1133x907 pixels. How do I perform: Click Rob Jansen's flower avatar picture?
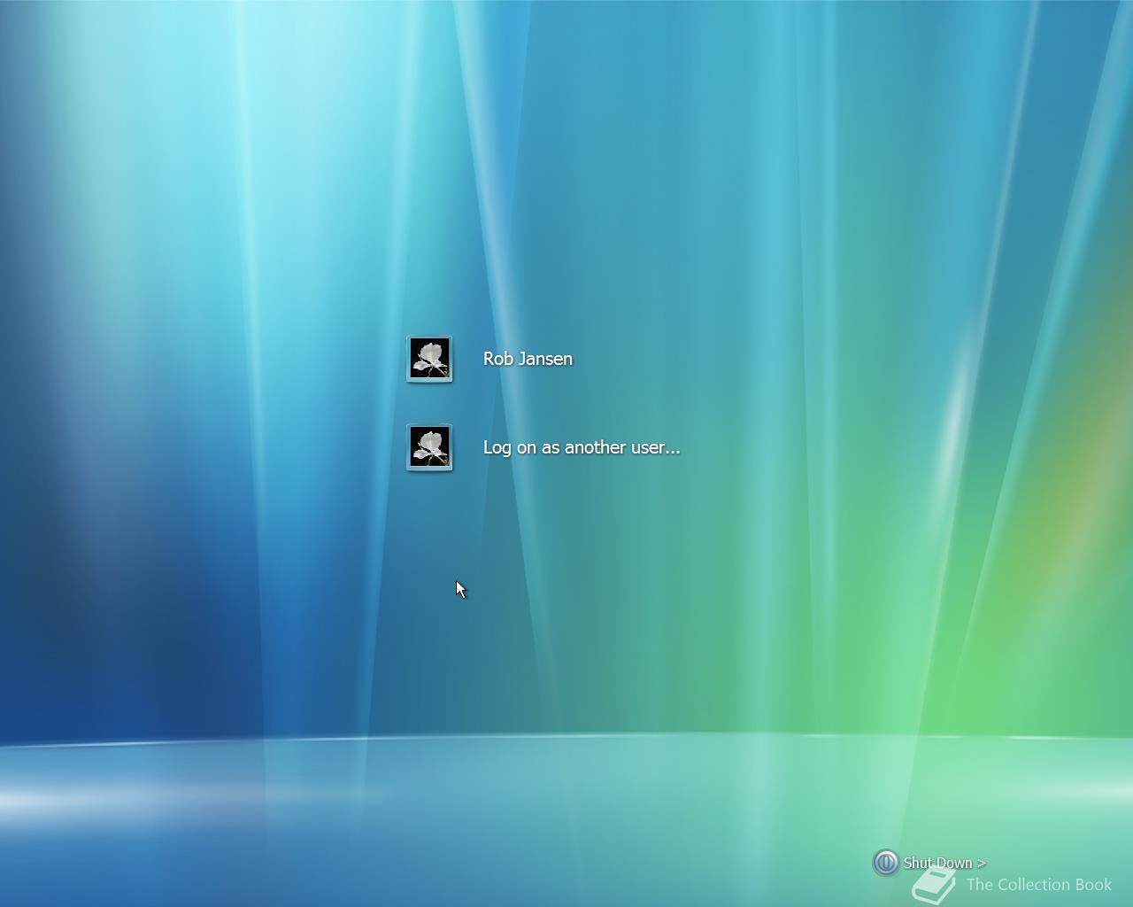[429, 359]
